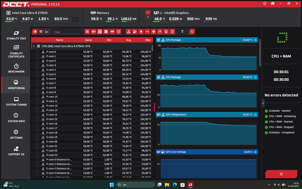Open the Stability Certificate section
The width and height of the screenshot is (302, 189).
coord(16,52)
